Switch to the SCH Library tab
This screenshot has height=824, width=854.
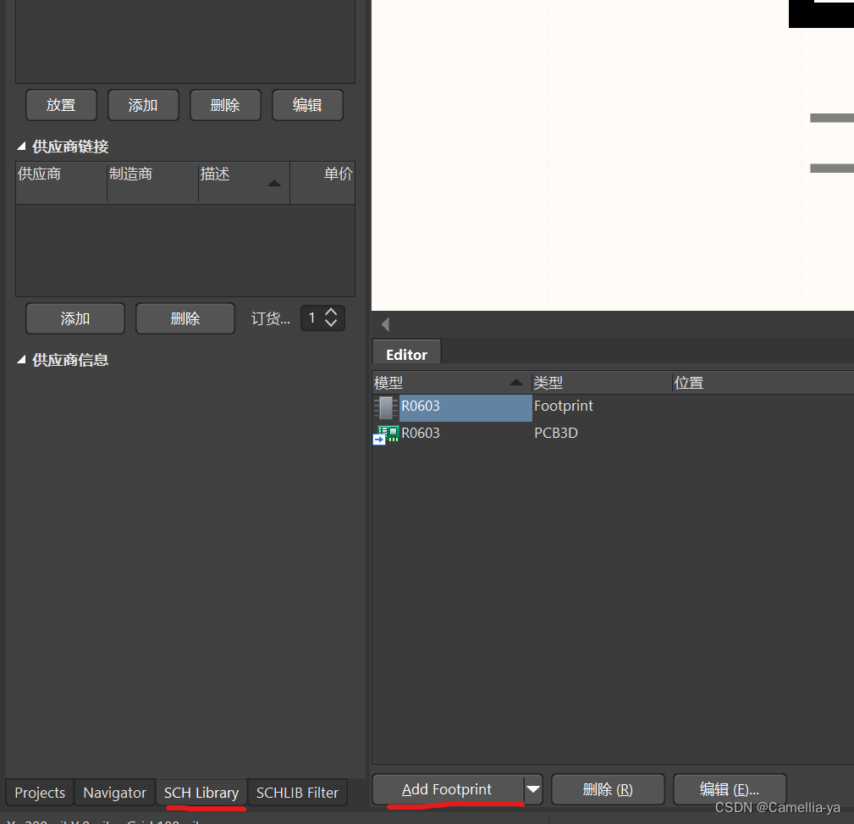pyautogui.click(x=201, y=793)
